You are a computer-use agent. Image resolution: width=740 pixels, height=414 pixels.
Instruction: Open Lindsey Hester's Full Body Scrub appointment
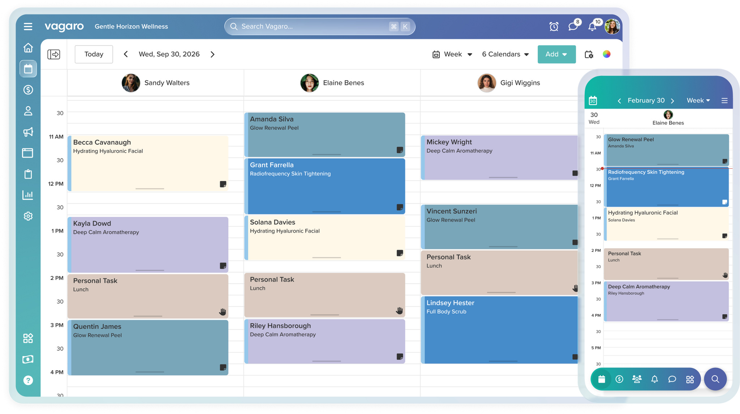click(x=499, y=330)
